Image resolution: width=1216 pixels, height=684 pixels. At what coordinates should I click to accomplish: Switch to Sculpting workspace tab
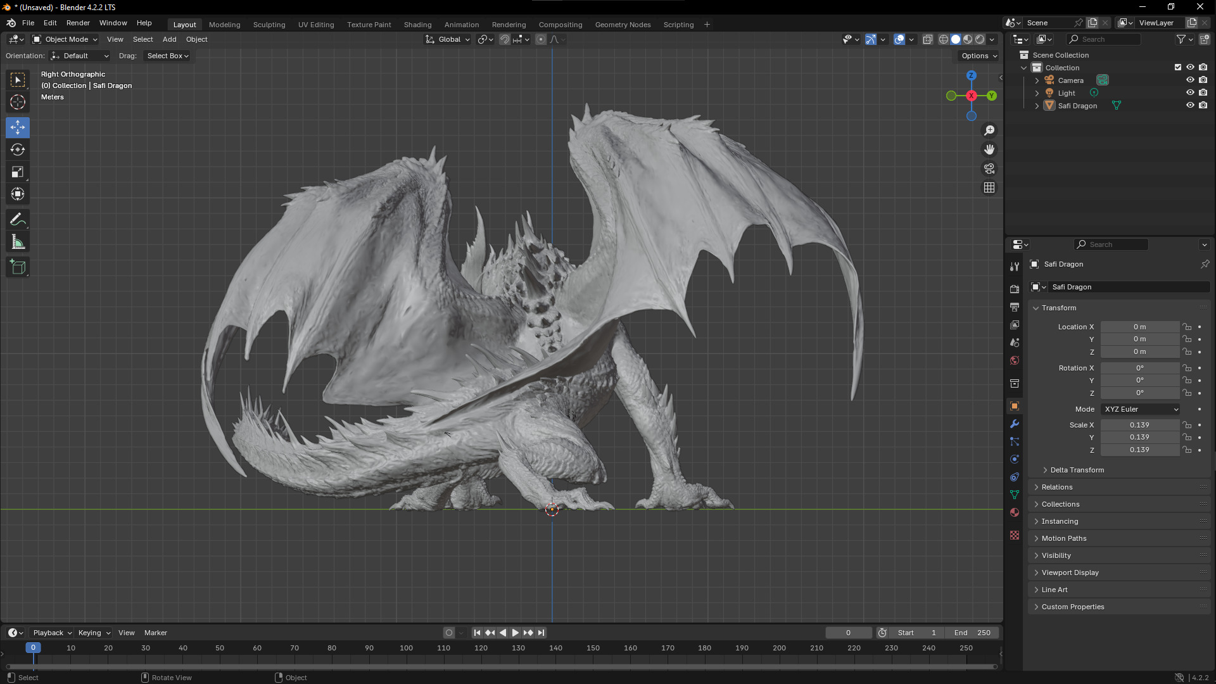[269, 25]
